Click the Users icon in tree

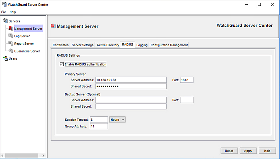pyautogui.click(x=5, y=58)
